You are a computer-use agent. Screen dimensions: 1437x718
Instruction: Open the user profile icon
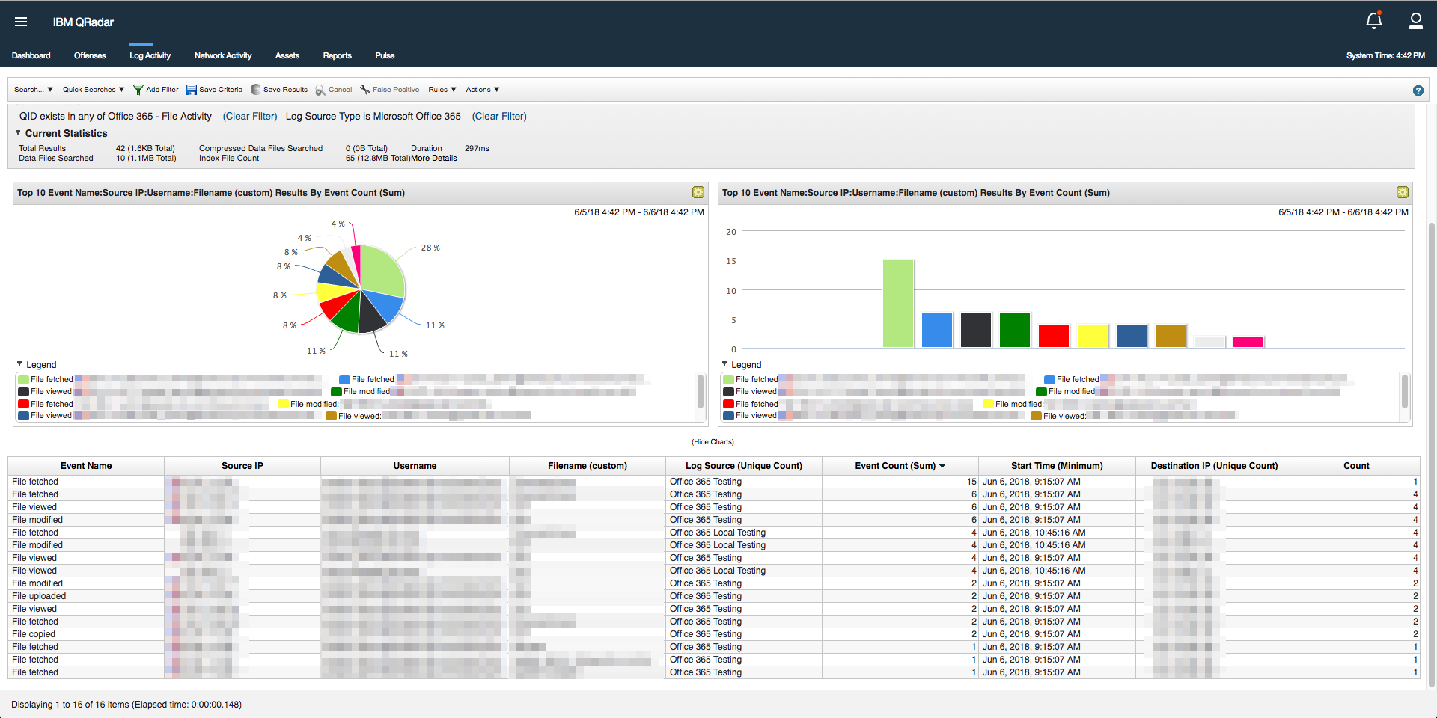point(1416,21)
